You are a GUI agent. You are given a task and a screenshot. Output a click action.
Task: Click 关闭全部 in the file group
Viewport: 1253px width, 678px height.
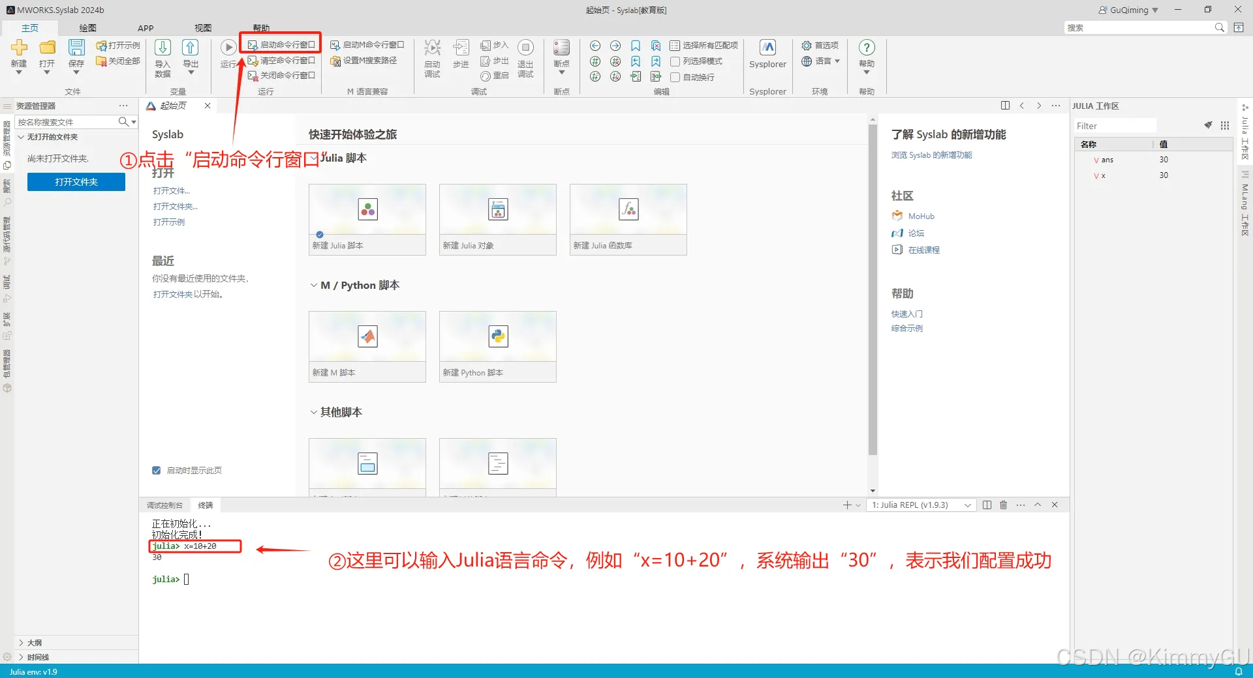tap(118, 61)
